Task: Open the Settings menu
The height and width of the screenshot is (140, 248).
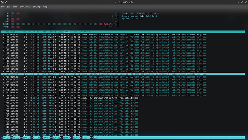Action: pyautogui.click(x=37, y=6)
